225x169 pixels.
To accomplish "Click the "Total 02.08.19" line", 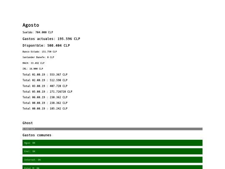I will [45, 80].
